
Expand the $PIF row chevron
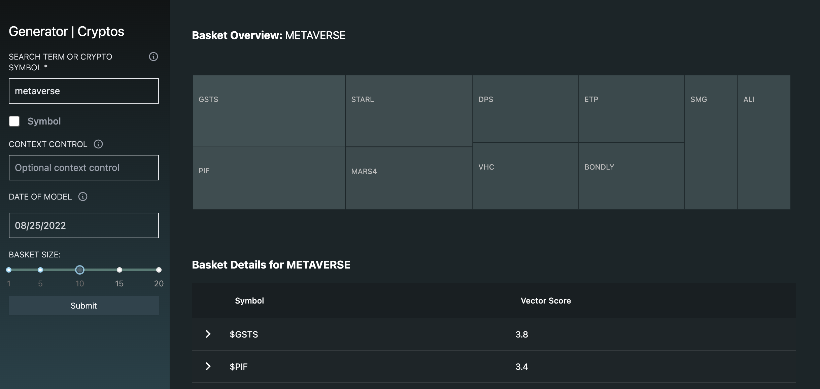208,366
